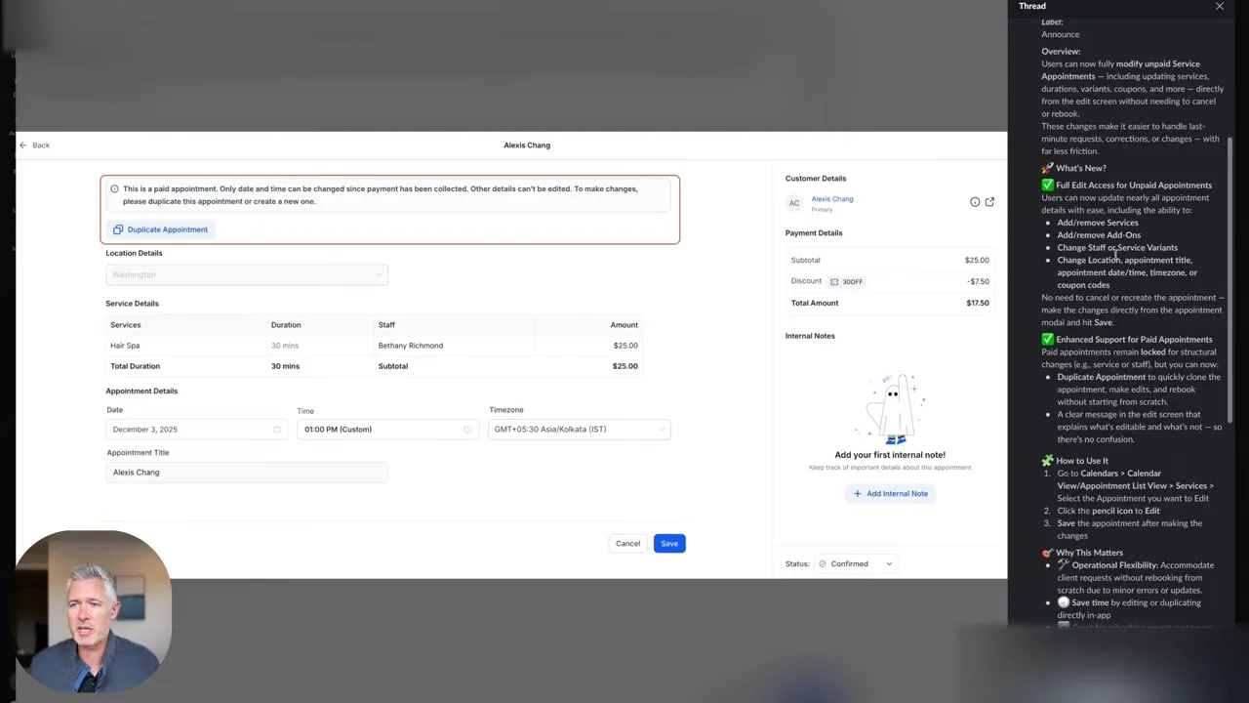Click the blue Save button

click(669, 544)
